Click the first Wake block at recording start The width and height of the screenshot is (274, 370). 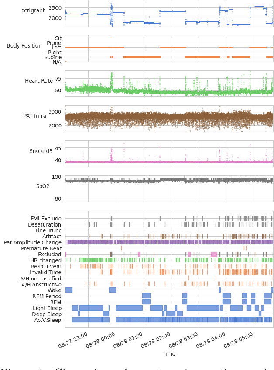pos(68,290)
